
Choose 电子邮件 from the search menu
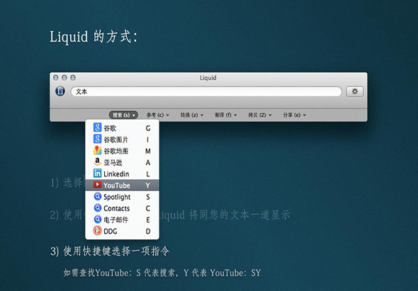coord(122,219)
